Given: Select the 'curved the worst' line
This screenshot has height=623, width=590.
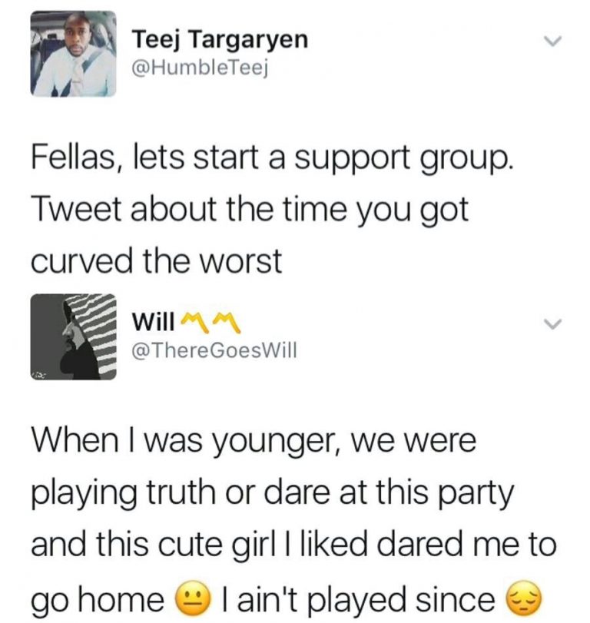Looking at the screenshot, I should 157,261.
